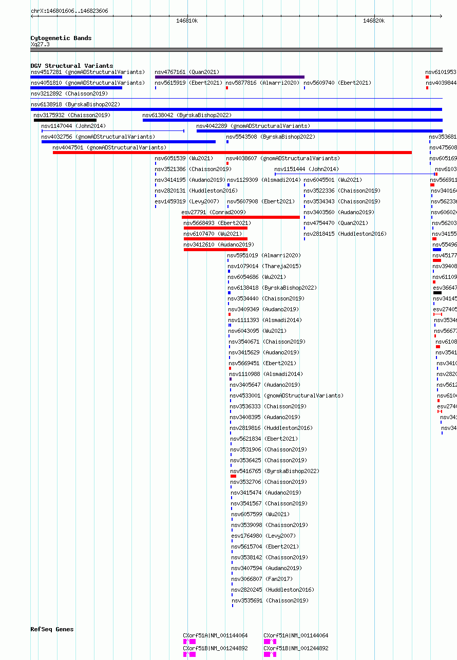Image resolution: width=457 pixels, height=660 pixels.
Task: Click nsv5669451 (Ebert2021) label
Action: point(263,363)
